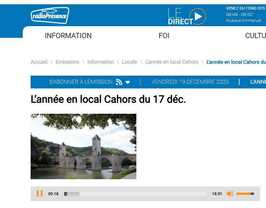The width and height of the screenshot is (266, 208).
Task: Open the INFORMATION menu
Action: pyautogui.click(x=68, y=36)
